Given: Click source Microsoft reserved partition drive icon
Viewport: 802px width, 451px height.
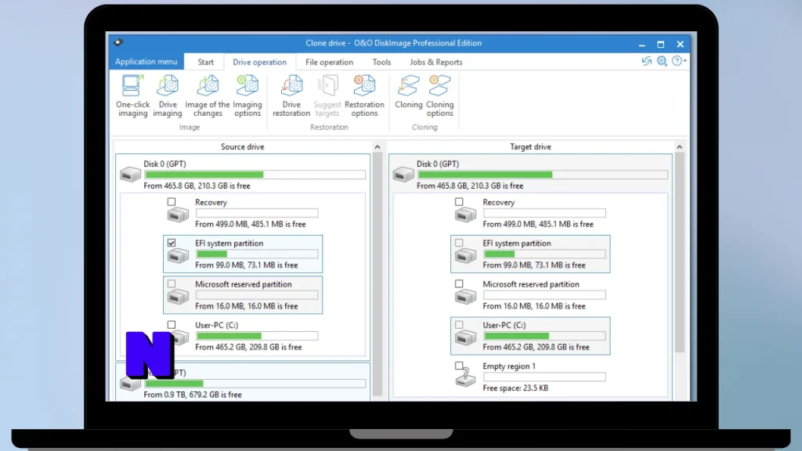Looking at the screenshot, I should (178, 296).
